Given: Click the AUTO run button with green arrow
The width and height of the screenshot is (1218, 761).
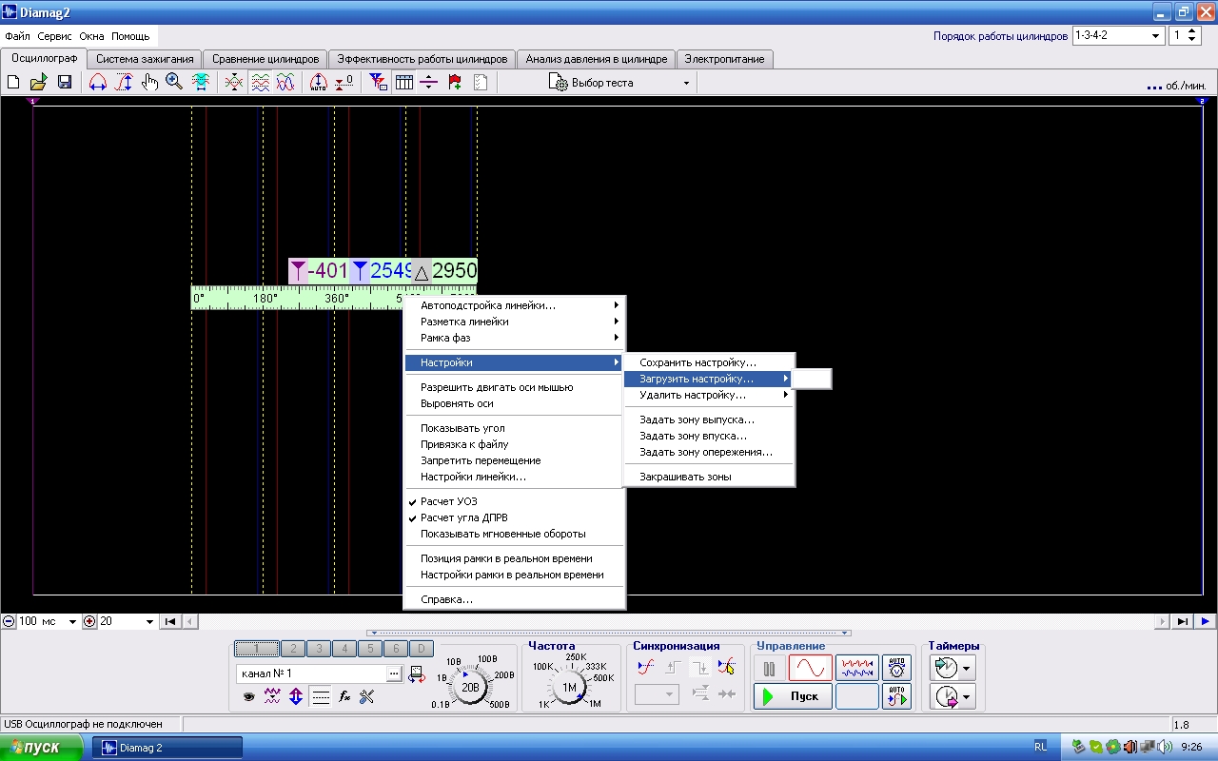Looking at the screenshot, I should 896,696.
